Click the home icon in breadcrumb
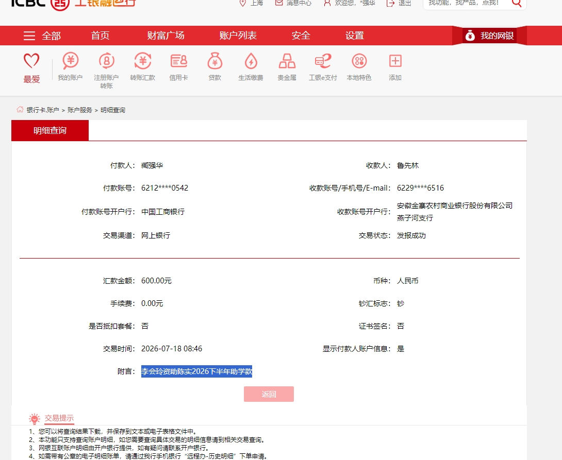 point(20,109)
